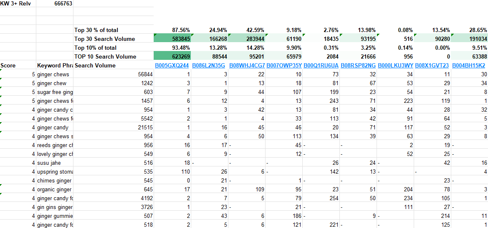Open the B007OWP35Y product link

coord(284,66)
